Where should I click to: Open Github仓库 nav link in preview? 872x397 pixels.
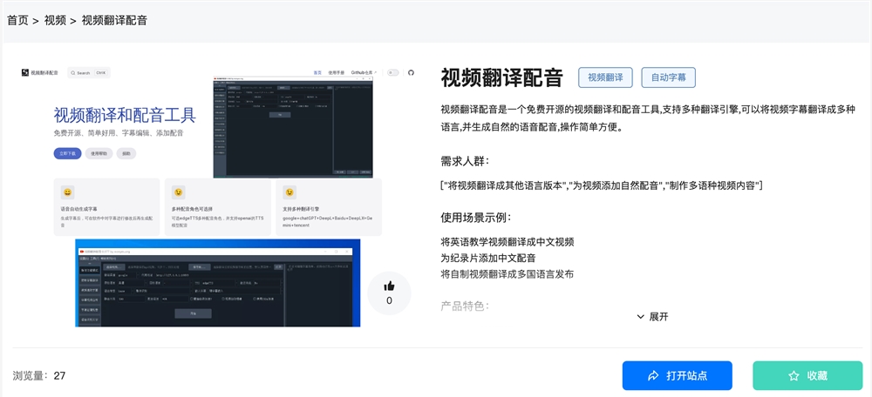click(364, 73)
